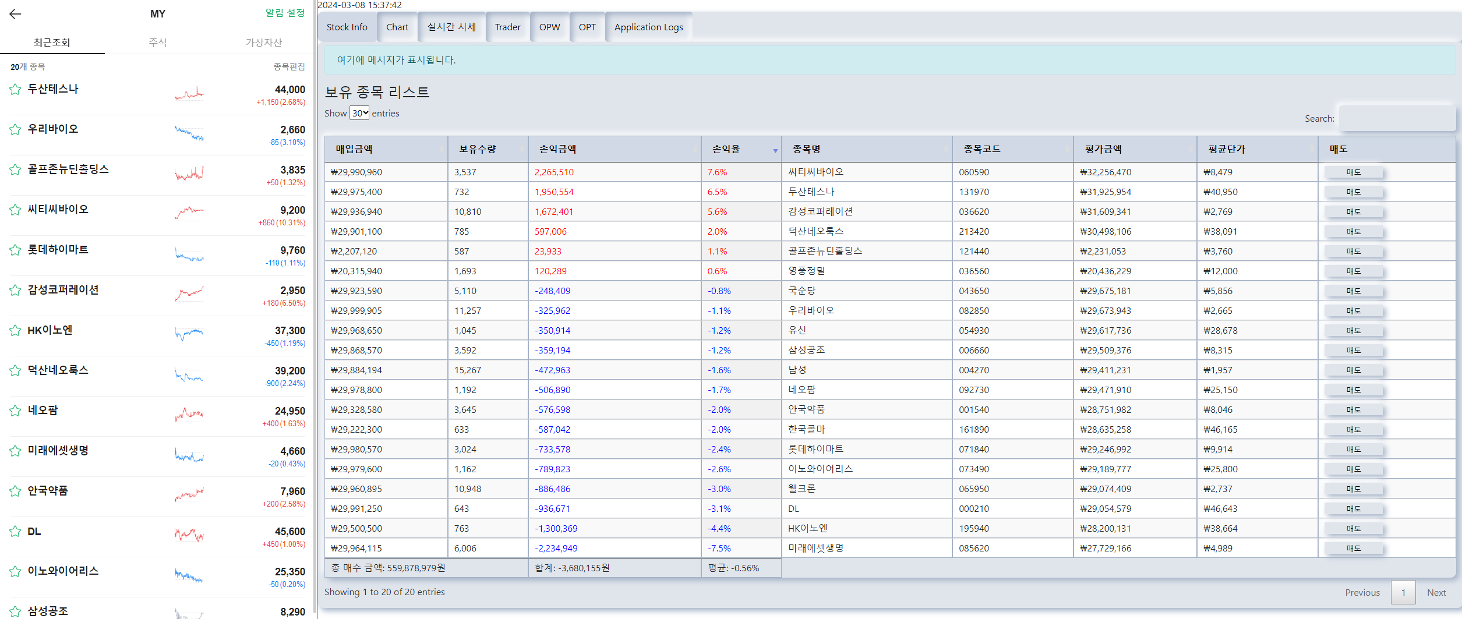1462x619 pixels.
Task: Toggle favorite star for HK이노엔
Action: coord(15,330)
